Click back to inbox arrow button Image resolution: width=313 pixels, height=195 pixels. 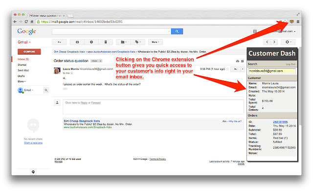click(x=59, y=42)
